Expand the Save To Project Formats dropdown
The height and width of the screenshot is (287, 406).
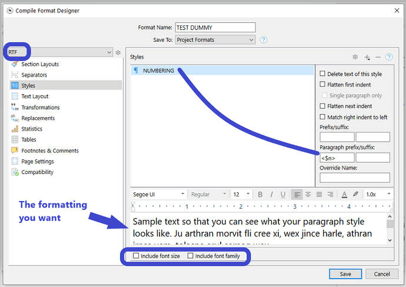pos(215,40)
